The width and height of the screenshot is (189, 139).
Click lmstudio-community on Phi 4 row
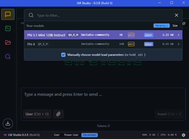pyautogui.click(x=95, y=44)
